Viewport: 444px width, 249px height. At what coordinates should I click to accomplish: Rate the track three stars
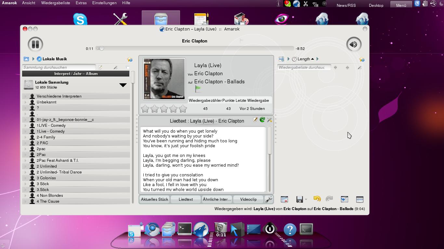pyautogui.click(x=164, y=109)
